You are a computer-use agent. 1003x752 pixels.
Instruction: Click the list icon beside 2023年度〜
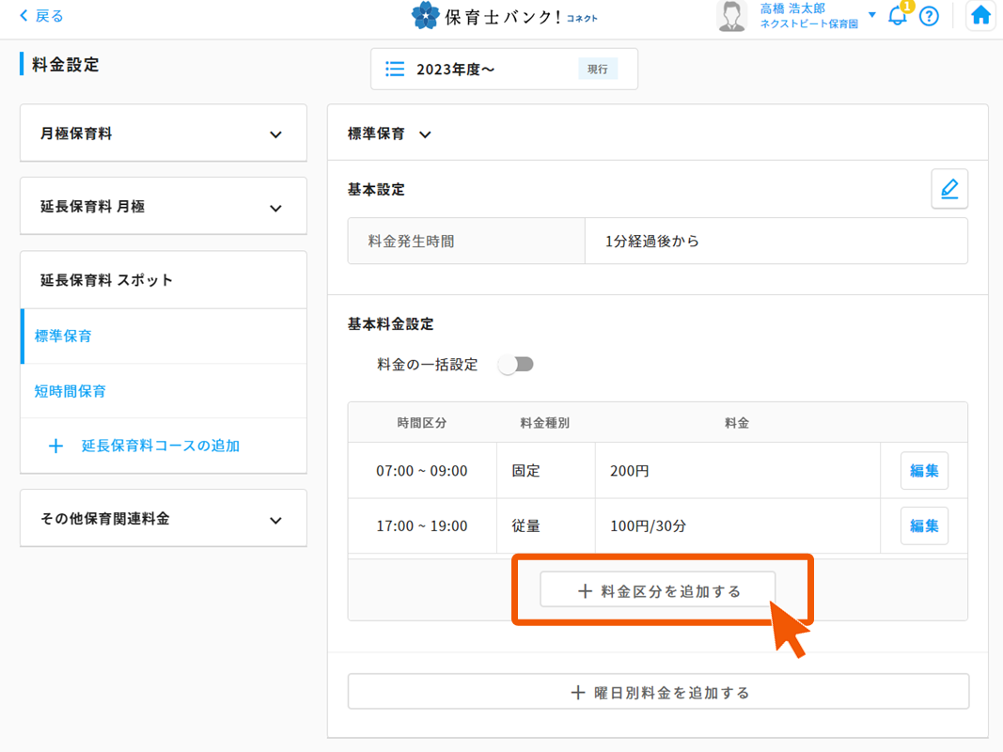396,70
